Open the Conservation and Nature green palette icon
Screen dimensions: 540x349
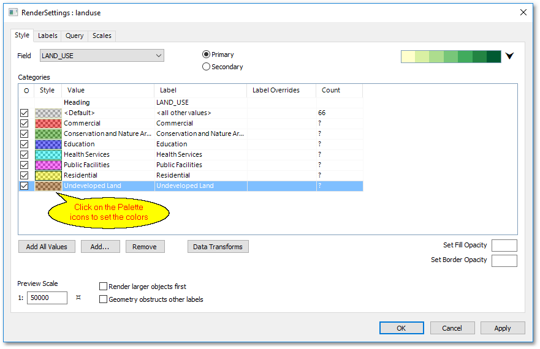(48, 133)
